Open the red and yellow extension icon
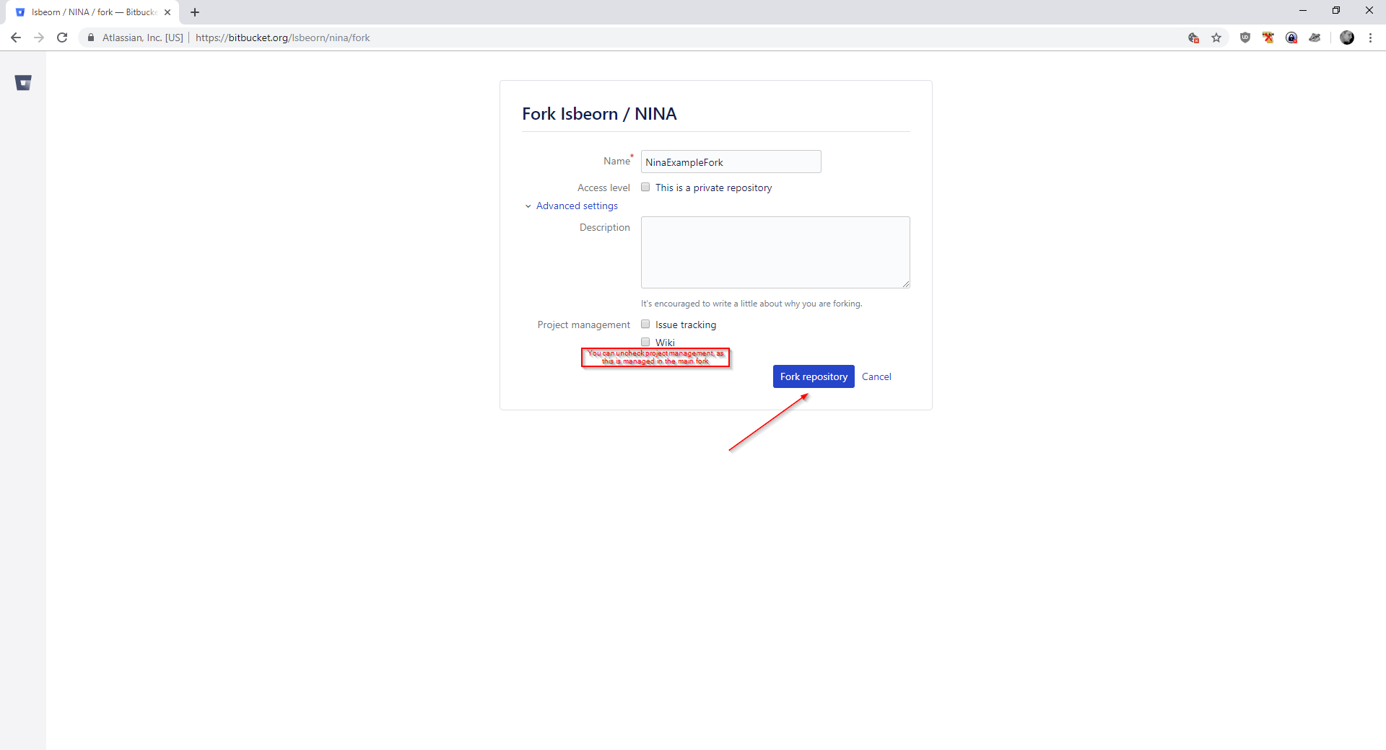 click(1268, 37)
